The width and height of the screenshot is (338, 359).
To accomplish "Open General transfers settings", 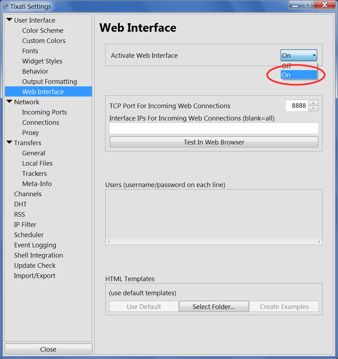I will (x=34, y=153).
